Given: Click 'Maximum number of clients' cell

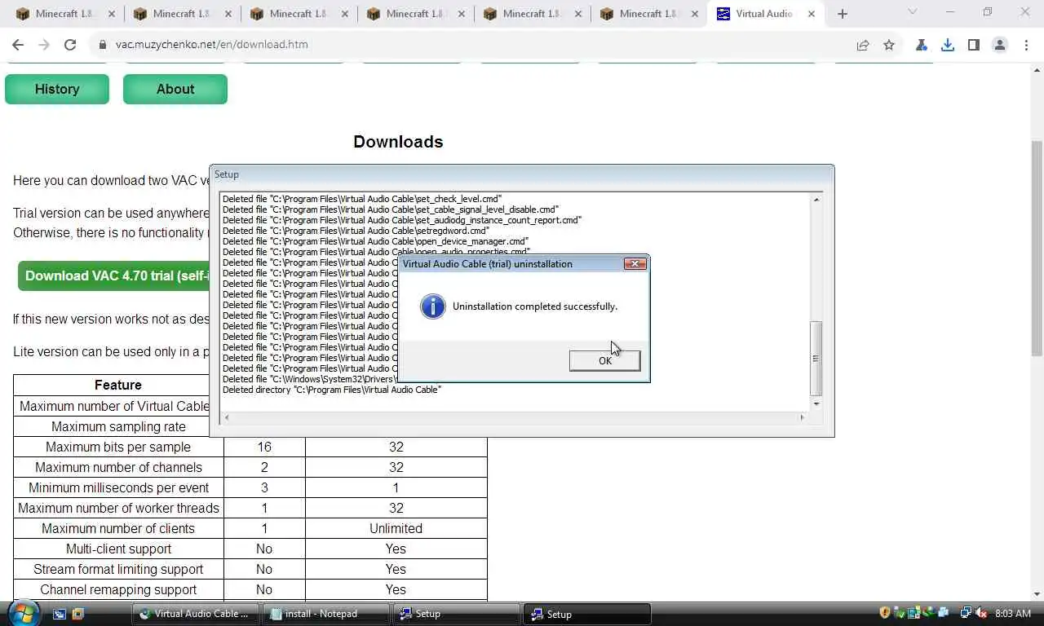Looking at the screenshot, I should coord(118,528).
